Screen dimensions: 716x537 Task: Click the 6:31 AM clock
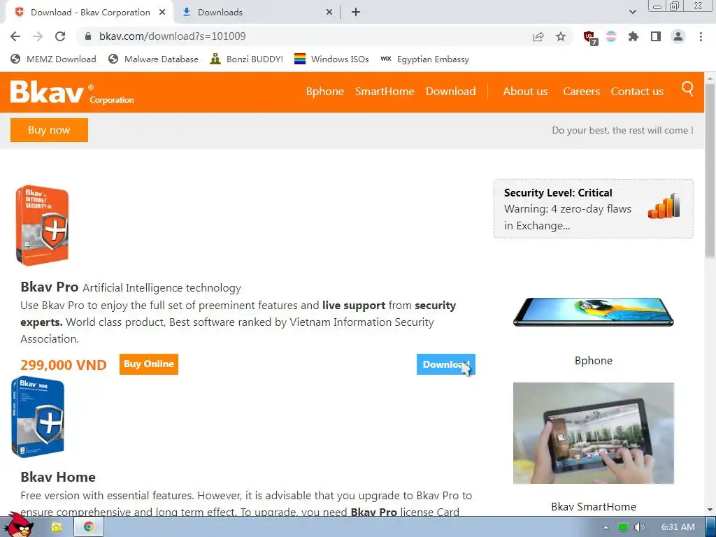[678, 527]
